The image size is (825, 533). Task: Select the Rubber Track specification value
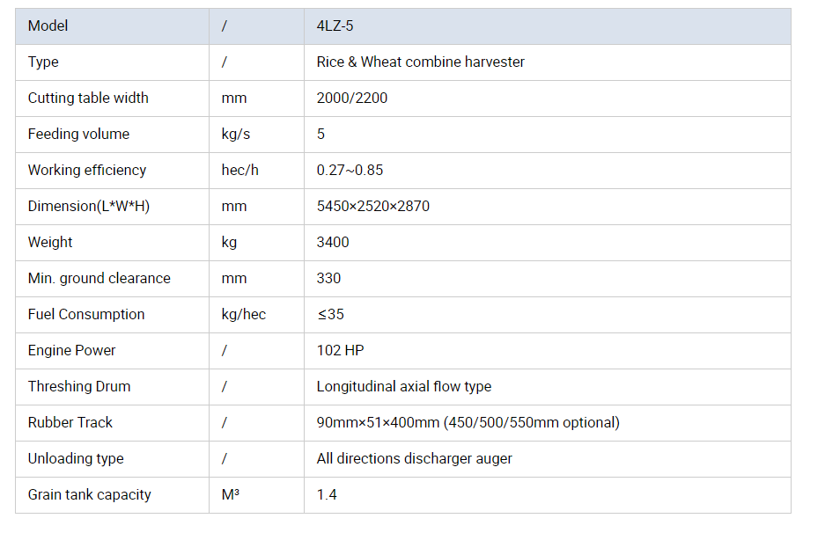pyautogui.click(x=468, y=422)
